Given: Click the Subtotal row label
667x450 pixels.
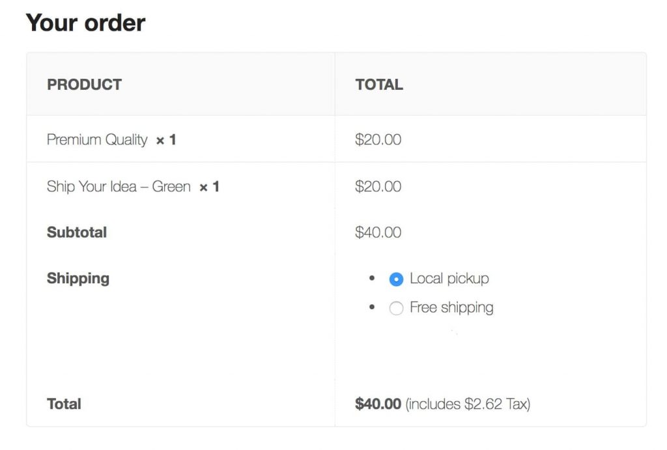Looking at the screenshot, I should (x=77, y=232).
